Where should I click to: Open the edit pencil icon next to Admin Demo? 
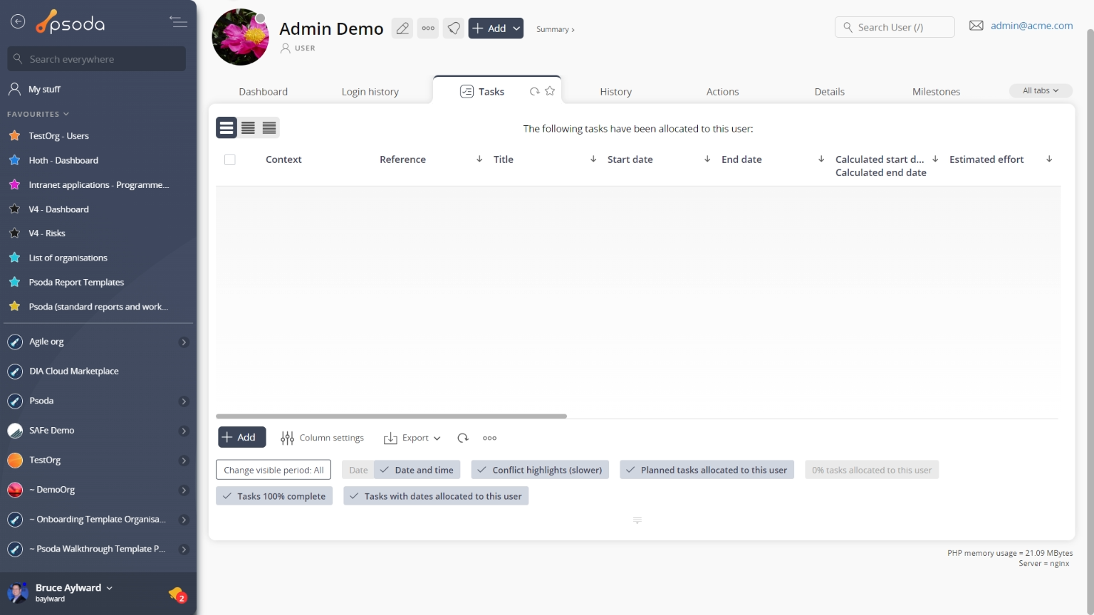[402, 28]
